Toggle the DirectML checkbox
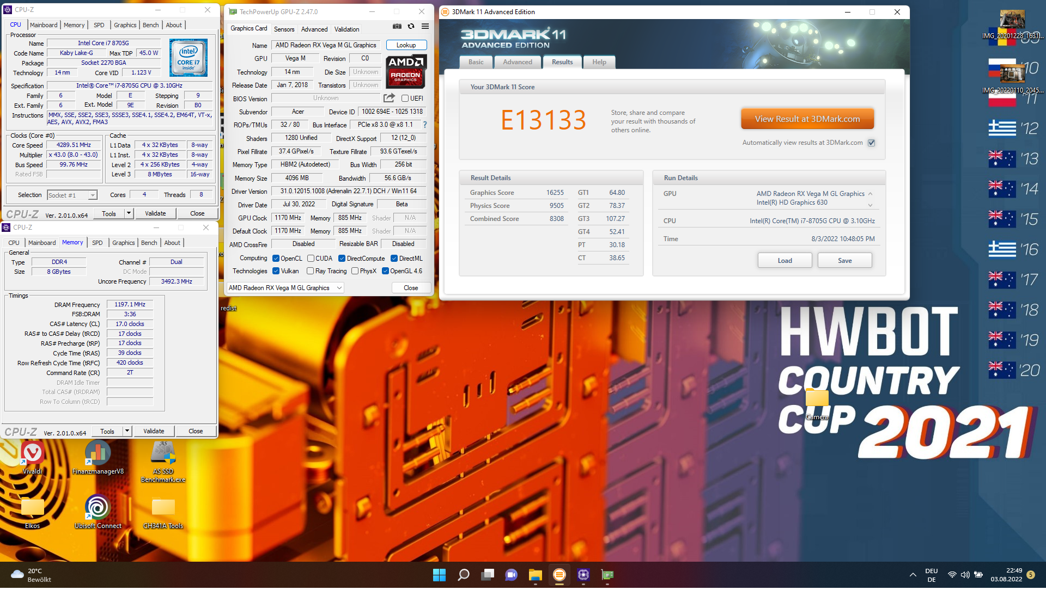This screenshot has width=1046, height=596. pyautogui.click(x=394, y=259)
